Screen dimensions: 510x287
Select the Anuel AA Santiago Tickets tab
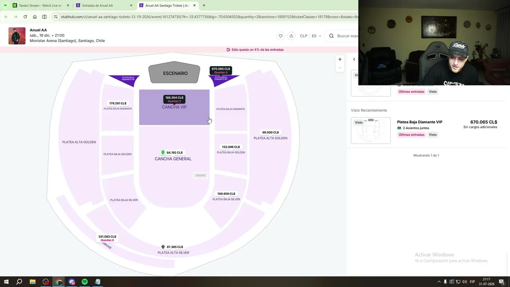pyautogui.click(x=167, y=6)
